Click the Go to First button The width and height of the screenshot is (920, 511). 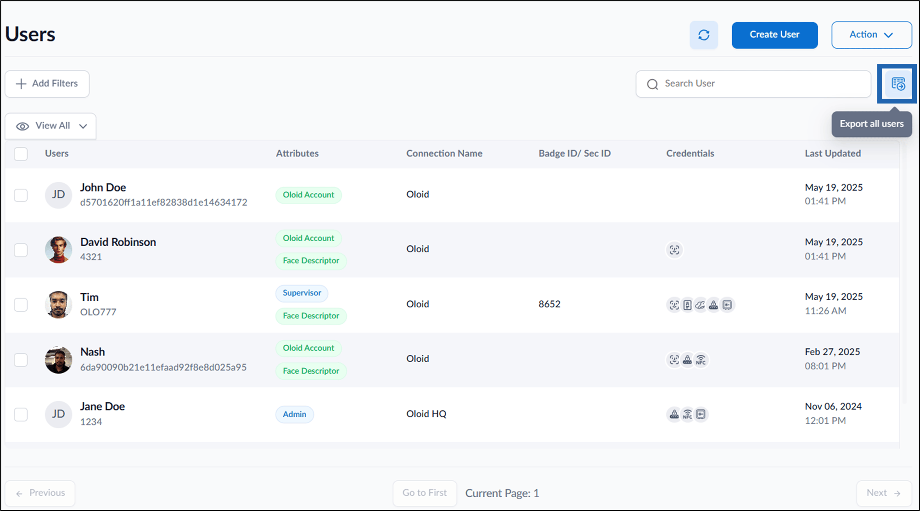425,493
